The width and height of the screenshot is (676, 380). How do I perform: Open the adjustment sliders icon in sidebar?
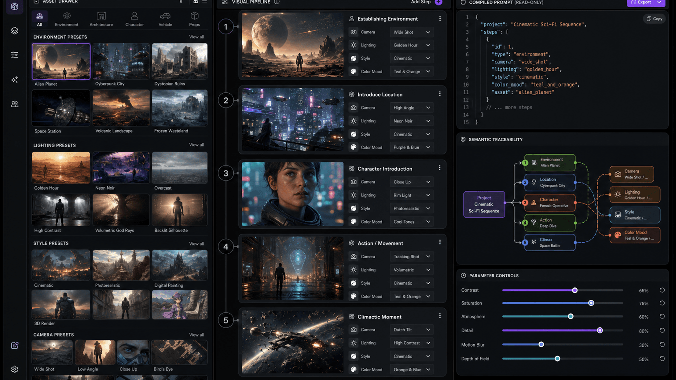pyautogui.click(x=15, y=55)
